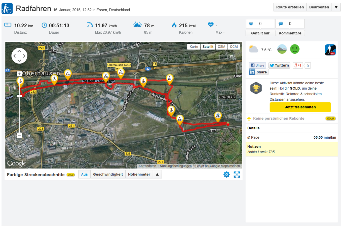Click the distance ruler icon

[8, 25]
